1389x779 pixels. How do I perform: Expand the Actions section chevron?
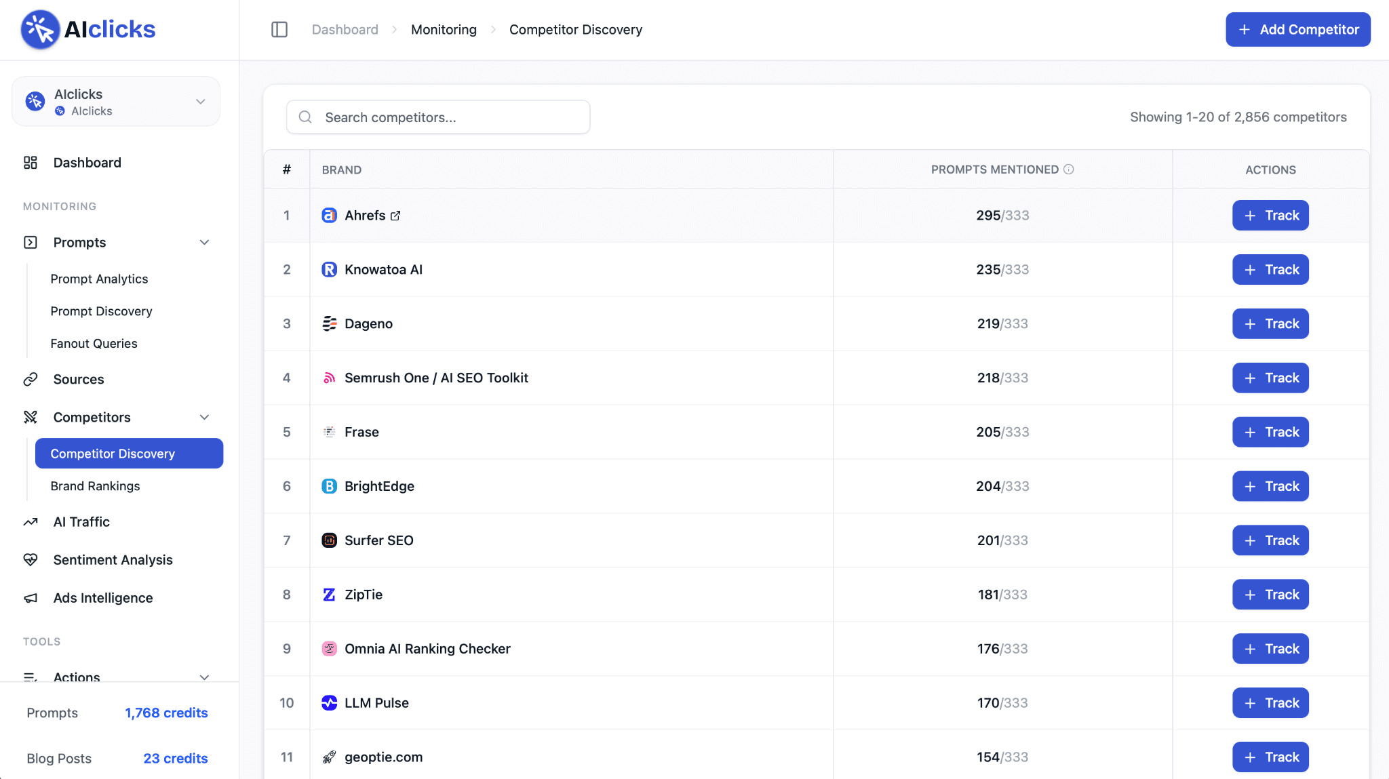point(204,677)
